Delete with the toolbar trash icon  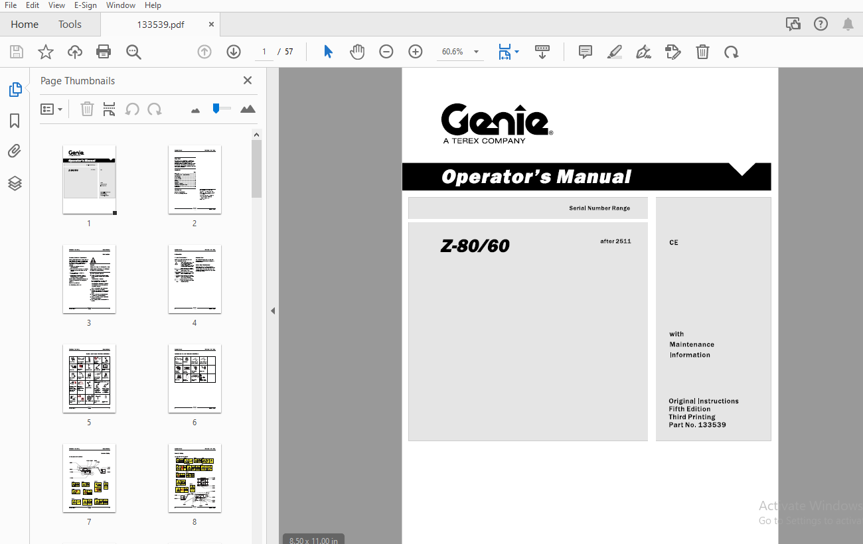pyautogui.click(x=702, y=52)
